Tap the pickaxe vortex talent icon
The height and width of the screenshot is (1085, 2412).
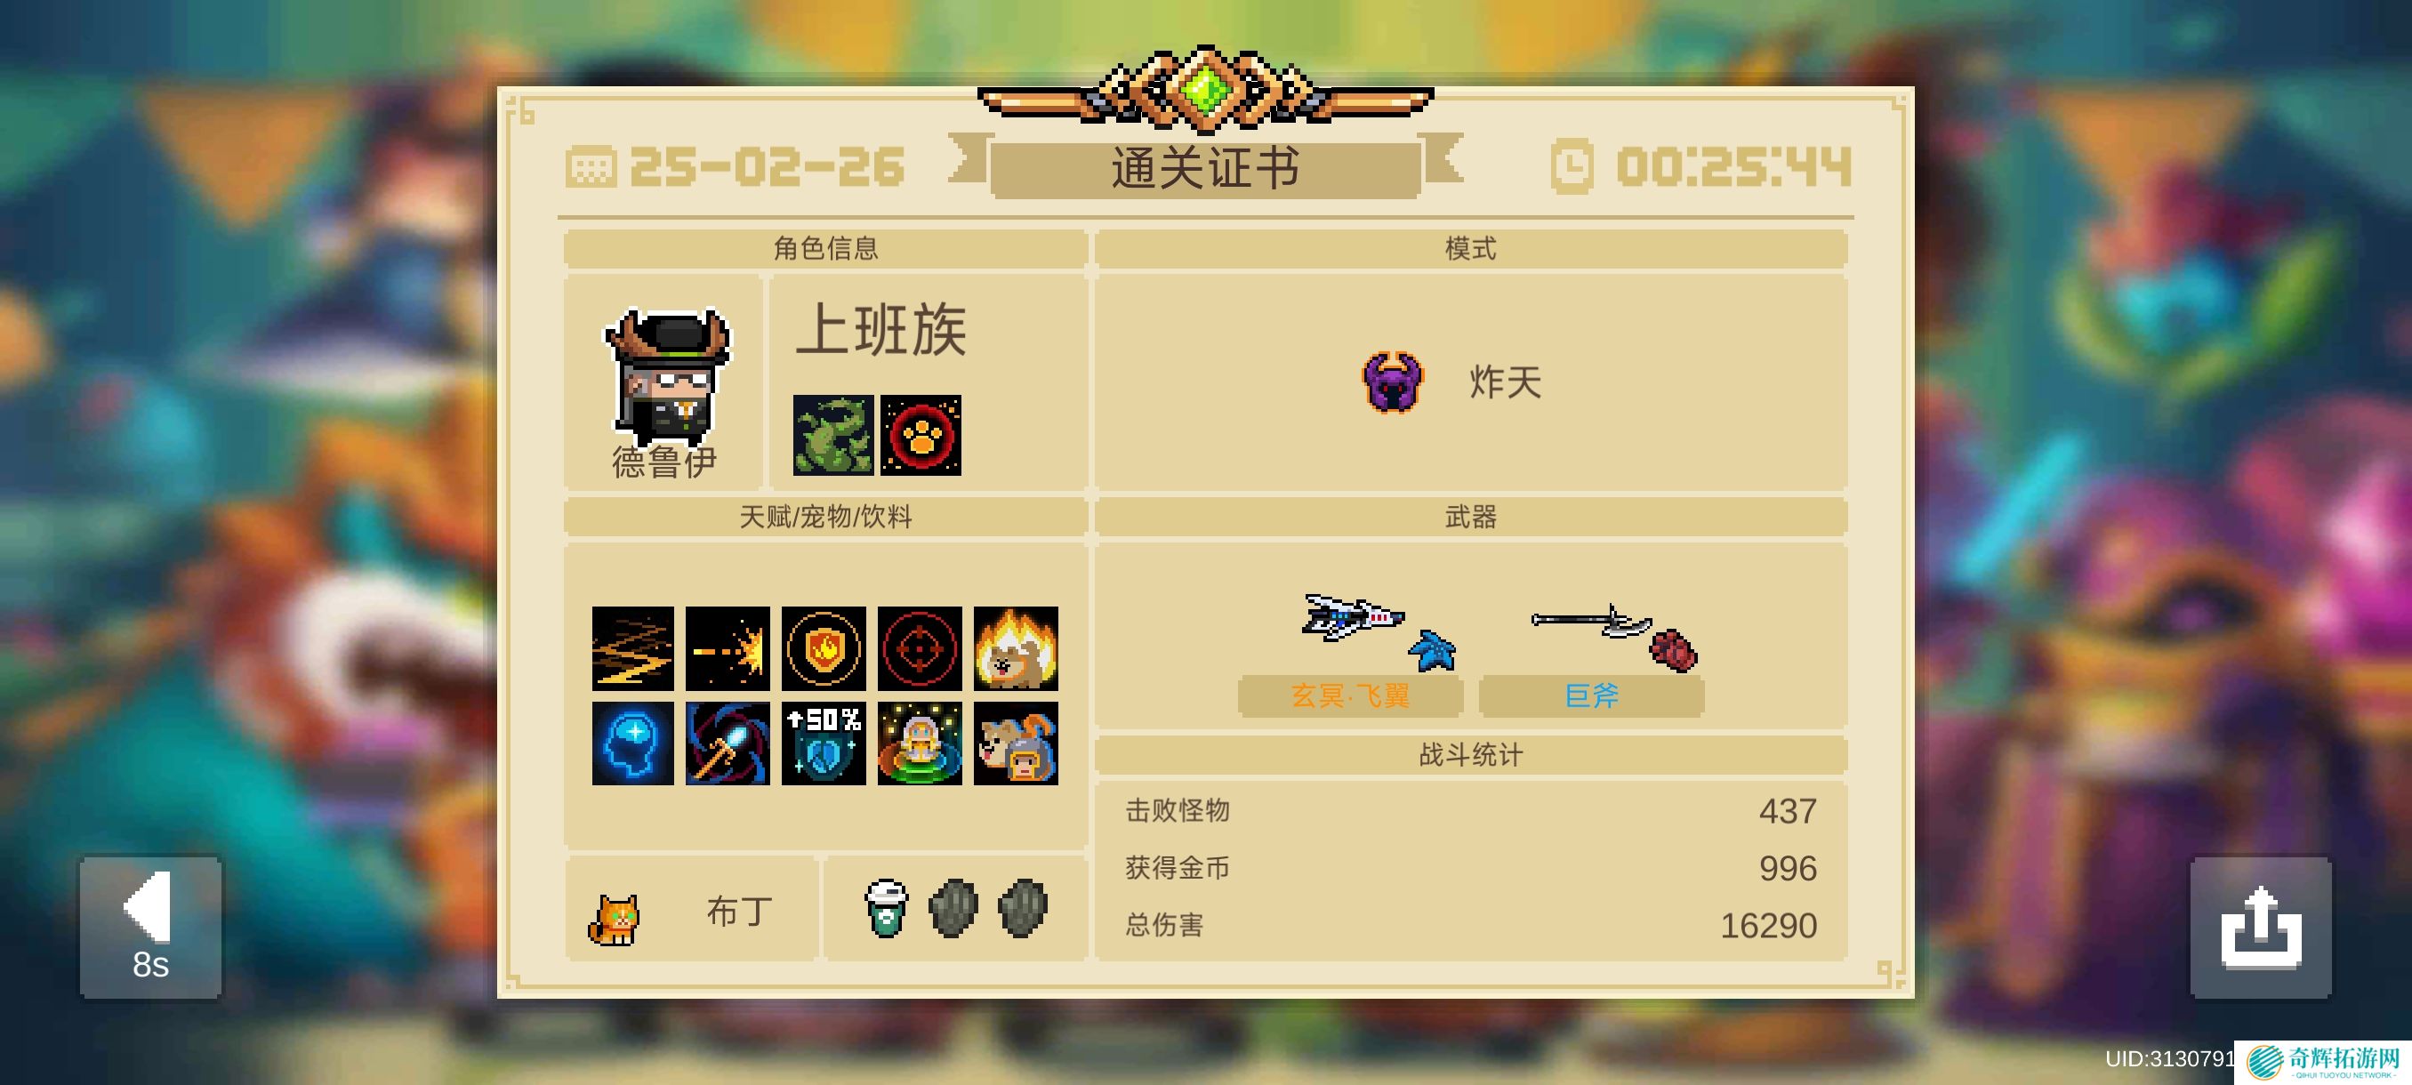[728, 743]
